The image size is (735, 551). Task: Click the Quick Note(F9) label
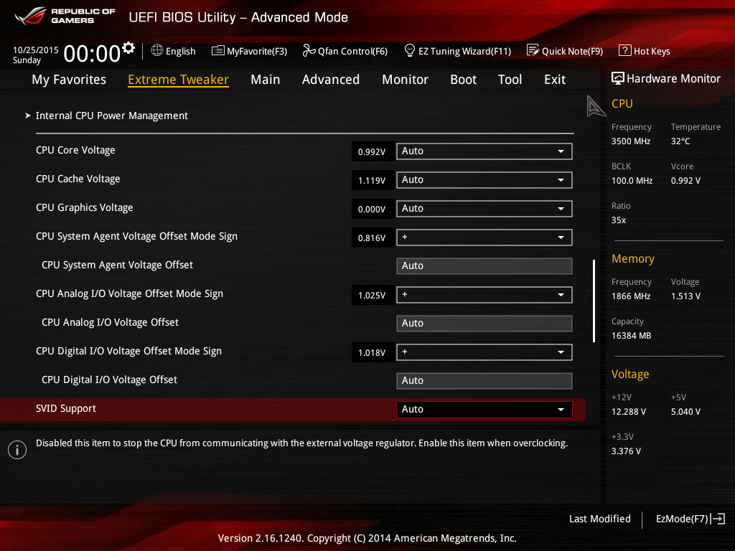tap(572, 51)
